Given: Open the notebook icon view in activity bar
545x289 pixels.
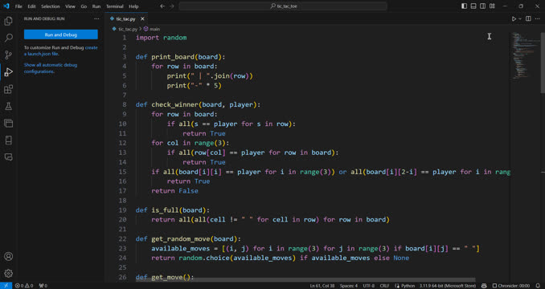Looking at the screenshot, I should click(8, 140).
